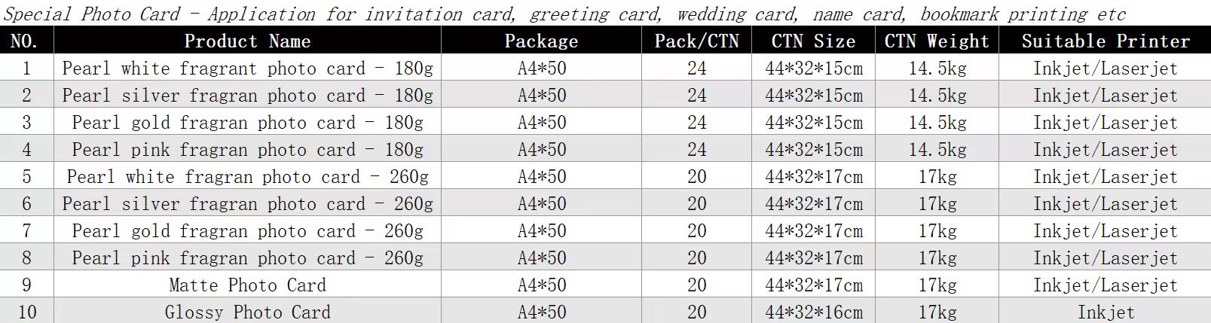Image resolution: width=1211 pixels, height=323 pixels.
Task: Click row number 5 cell
Action: (27, 177)
